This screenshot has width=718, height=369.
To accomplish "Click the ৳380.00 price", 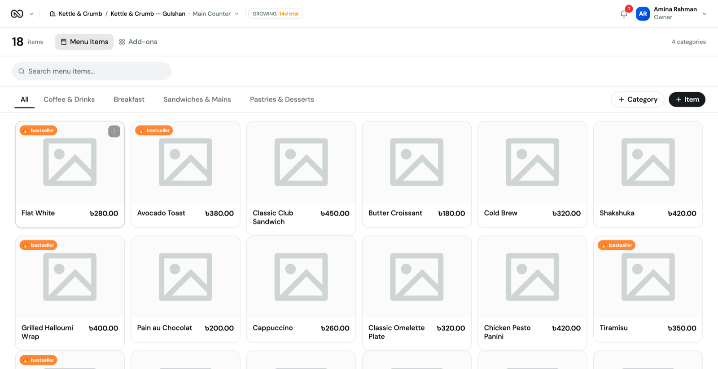I will (x=219, y=214).
